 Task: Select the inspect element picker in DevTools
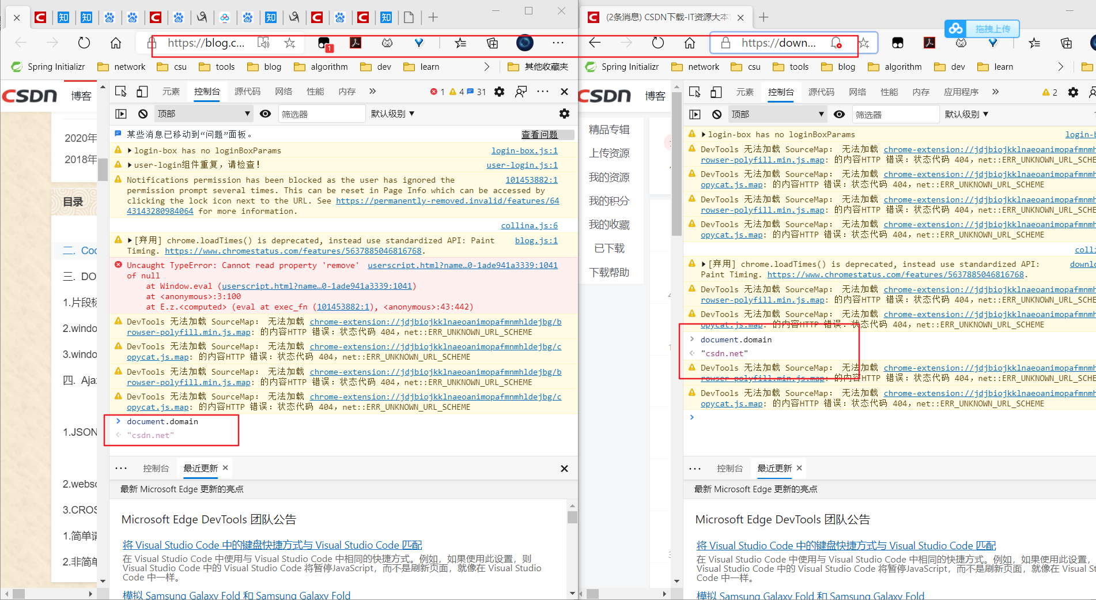pos(120,91)
